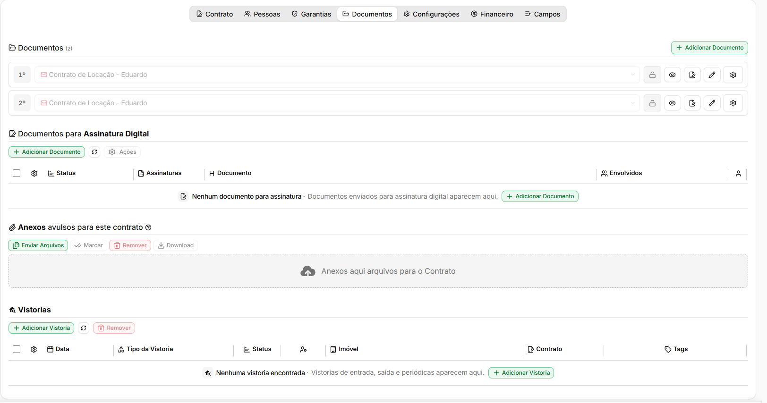Refresh the Vistorias list
Image resolution: width=767 pixels, height=403 pixels.
(x=84, y=328)
